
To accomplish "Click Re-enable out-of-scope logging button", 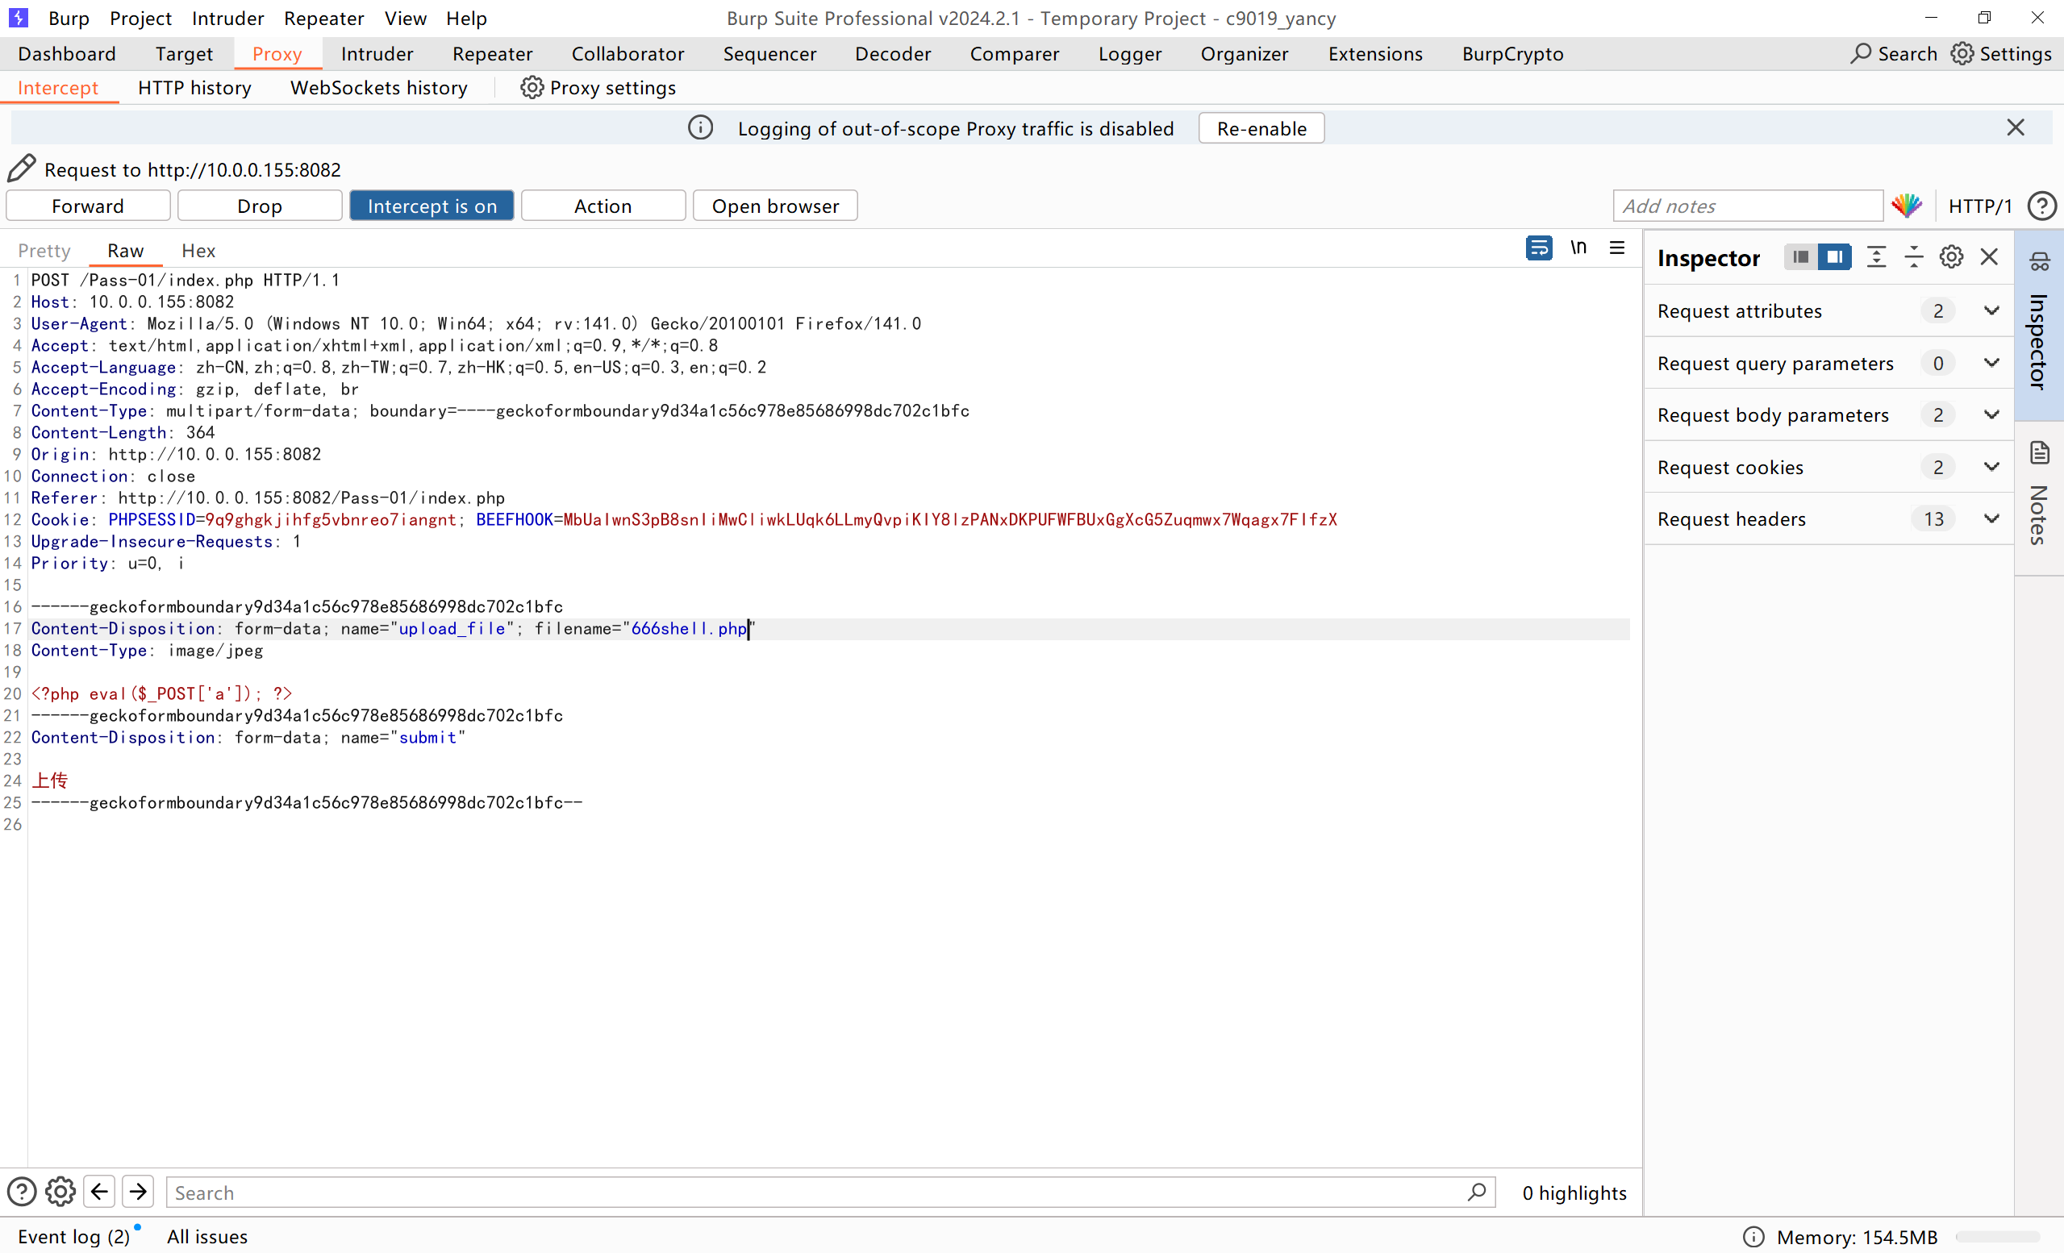I will 1261,129.
